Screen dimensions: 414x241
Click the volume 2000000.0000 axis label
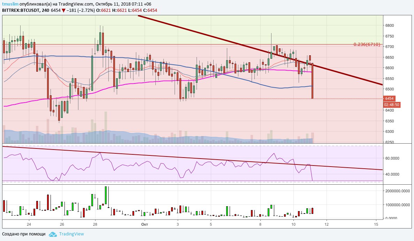[x=398, y=191]
